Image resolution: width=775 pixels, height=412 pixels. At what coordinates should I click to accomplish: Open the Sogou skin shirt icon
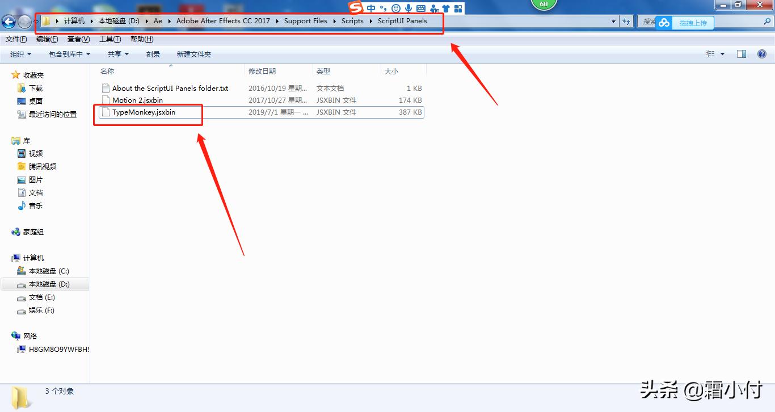pyautogui.click(x=446, y=9)
